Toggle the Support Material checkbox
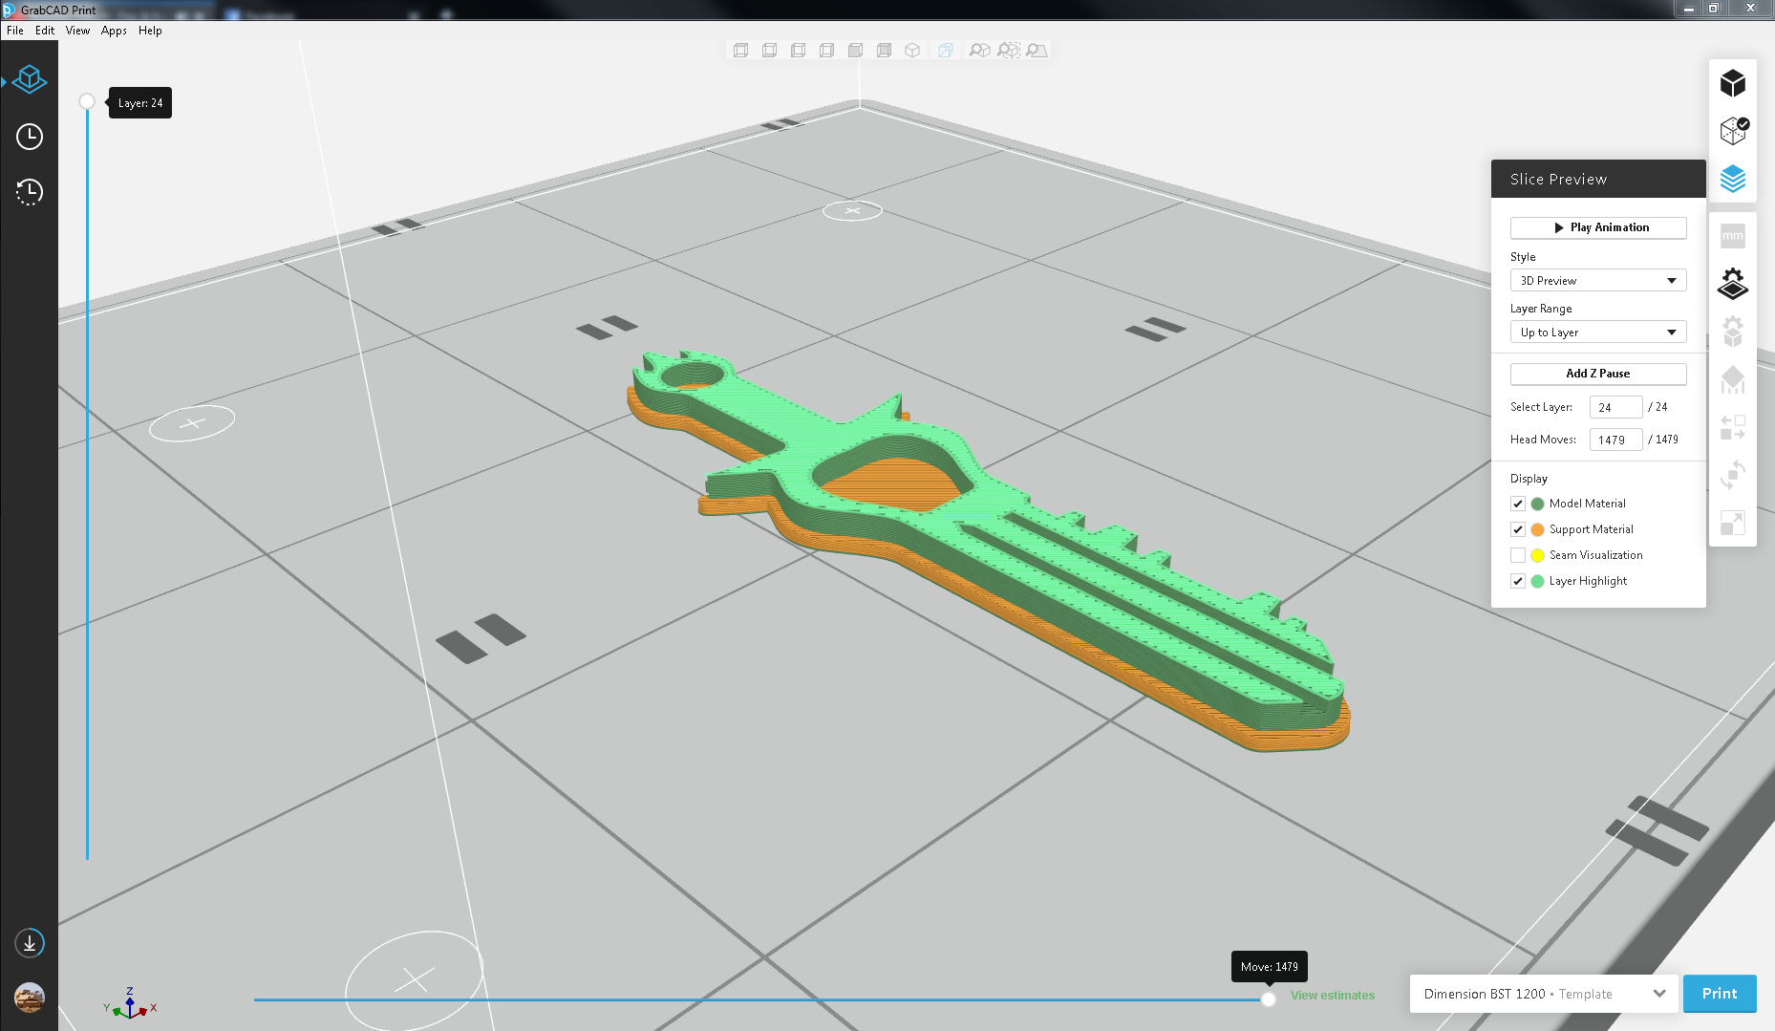This screenshot has width=1775, height=1031. pos(1517,529)
